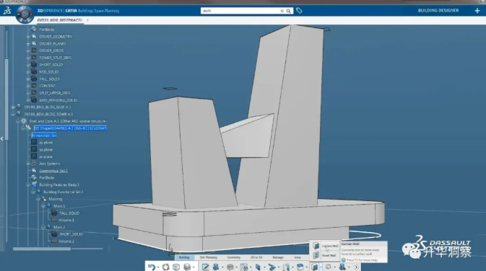This screenshot has width=486, height=271.
Task: Switch to the Manage tab
Action: click(278, 257)
